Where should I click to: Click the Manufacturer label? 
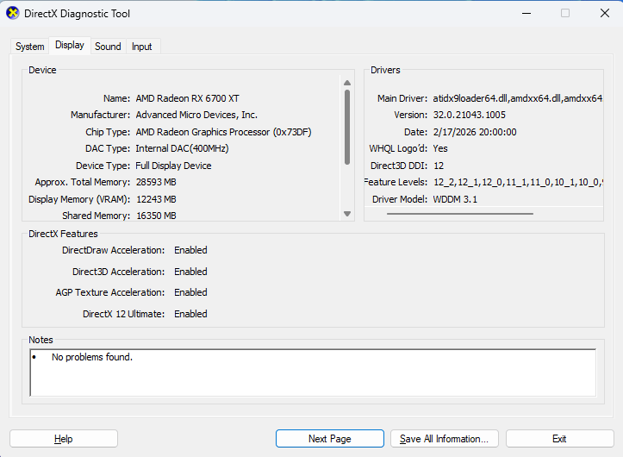100,115
